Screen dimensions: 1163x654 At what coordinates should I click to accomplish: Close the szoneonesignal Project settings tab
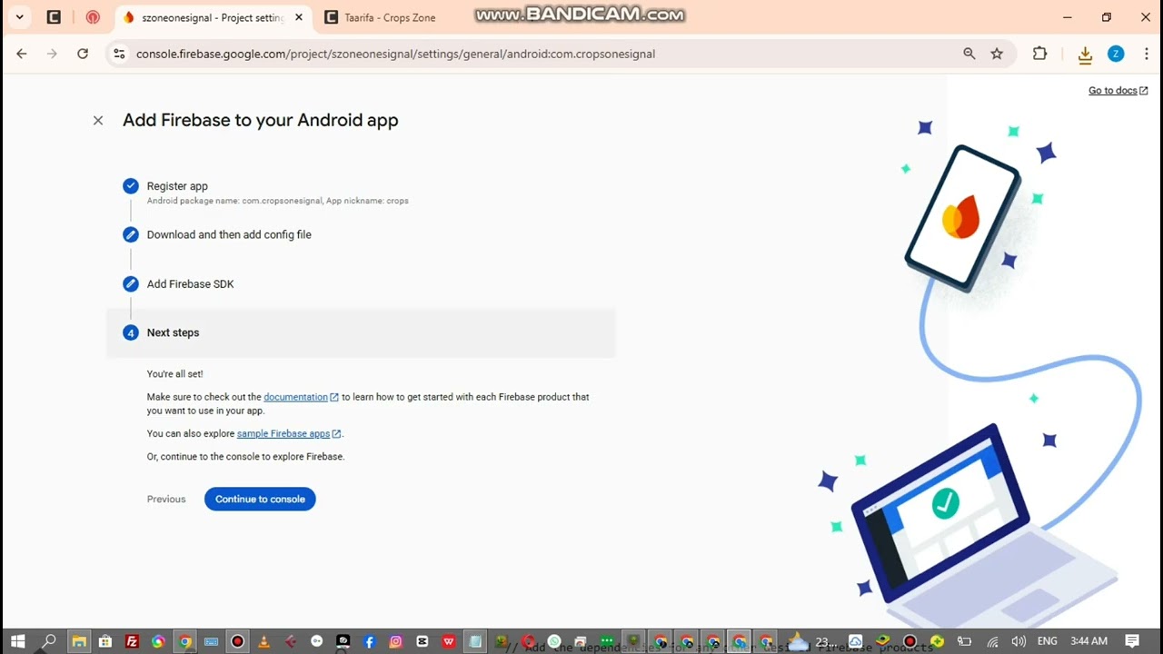pos(298,17)
